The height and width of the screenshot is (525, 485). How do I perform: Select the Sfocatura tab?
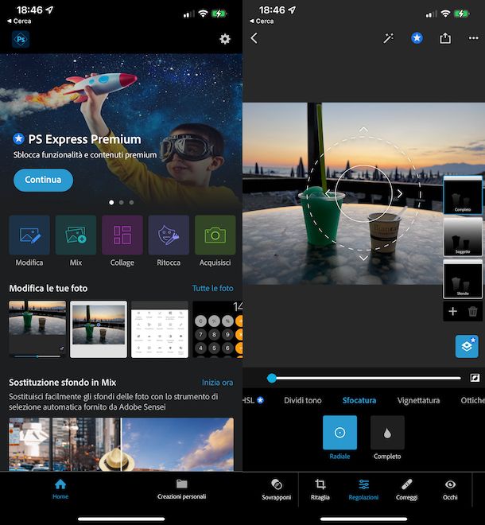(x=359, y=400)
